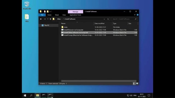Click the New folder quick access icon
This screenshot has height=98, width=175.
[x=48, y=11]
